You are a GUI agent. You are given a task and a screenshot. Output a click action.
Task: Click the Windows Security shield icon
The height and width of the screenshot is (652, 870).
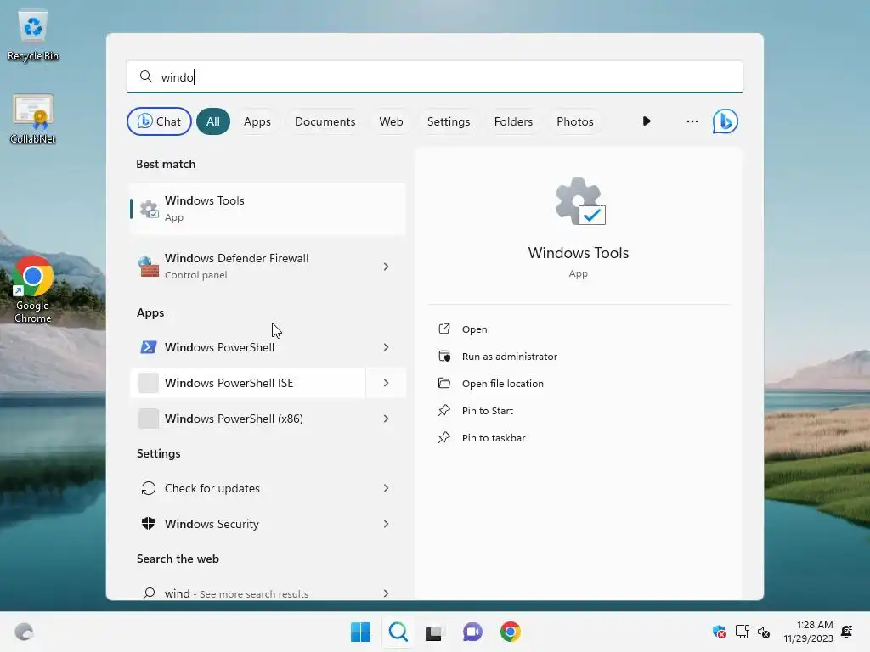click(x=149, y=523)
